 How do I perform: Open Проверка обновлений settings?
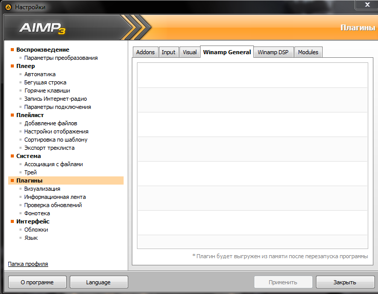click(x=53, y=205)
